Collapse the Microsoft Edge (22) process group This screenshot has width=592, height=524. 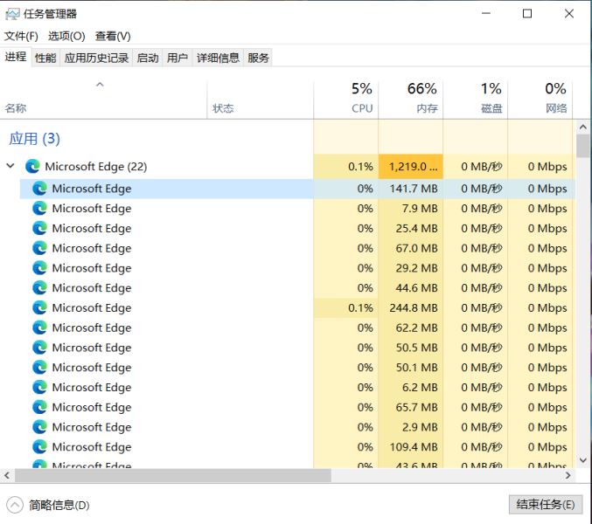click(10, 165)
